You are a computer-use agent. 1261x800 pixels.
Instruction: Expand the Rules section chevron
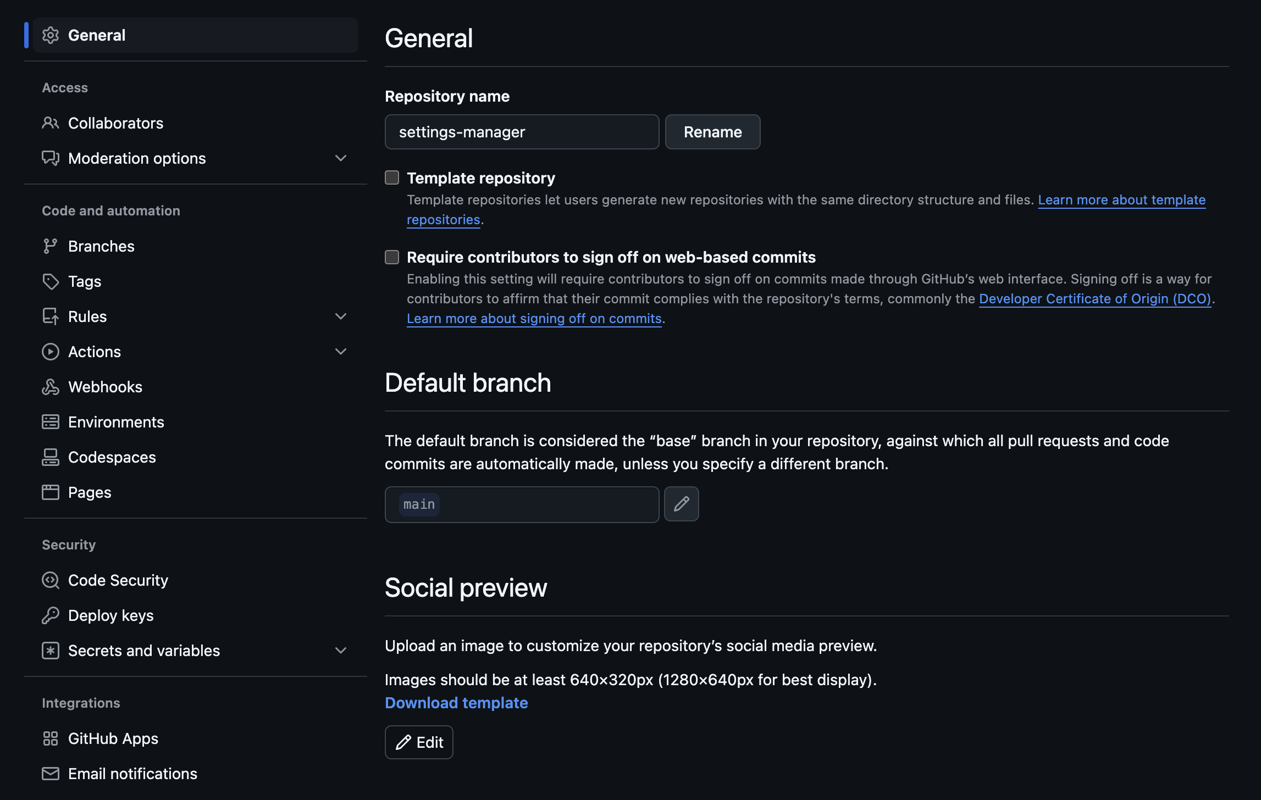tap(340, 316)
